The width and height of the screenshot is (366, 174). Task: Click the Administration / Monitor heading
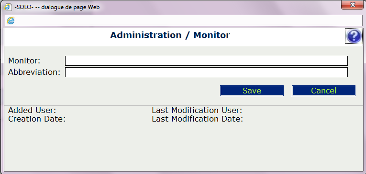(x=170, y=35)
